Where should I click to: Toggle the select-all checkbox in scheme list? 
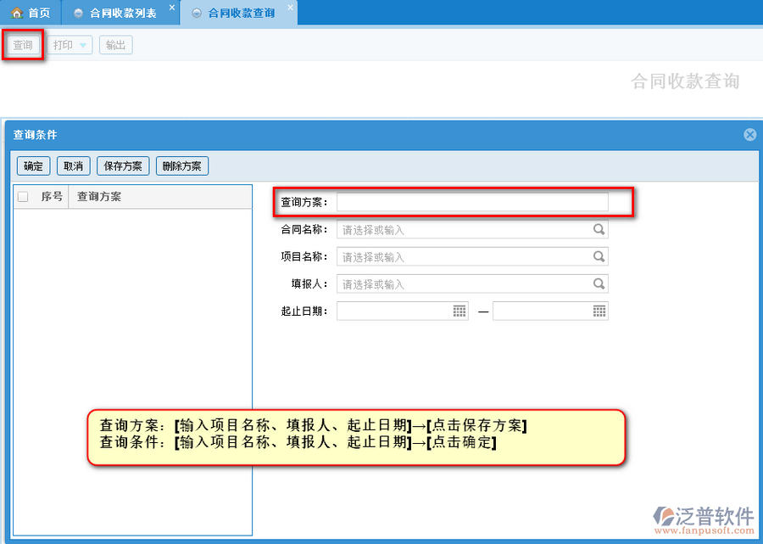[23, 197]
